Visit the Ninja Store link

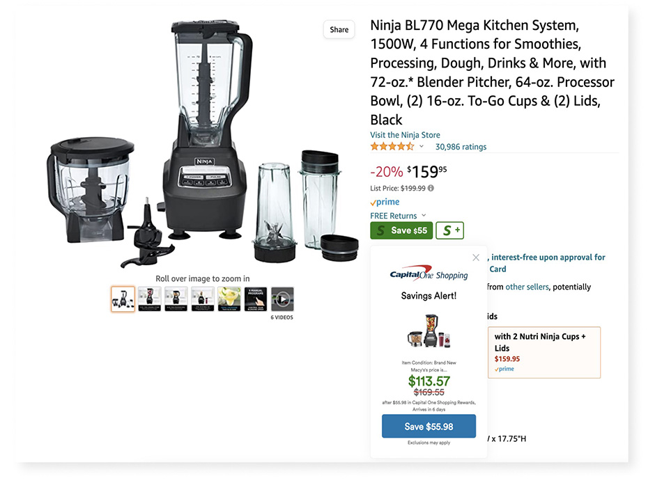(405, 135)
